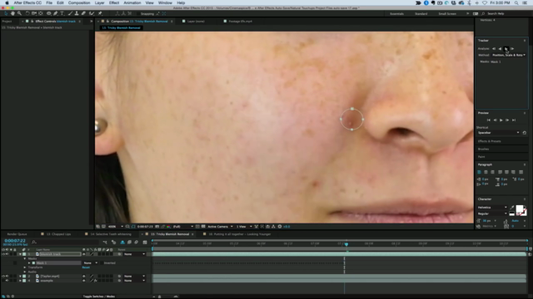
Task: Hide the Taylor.mp4 layer video
Action: (x=3, y=277)
